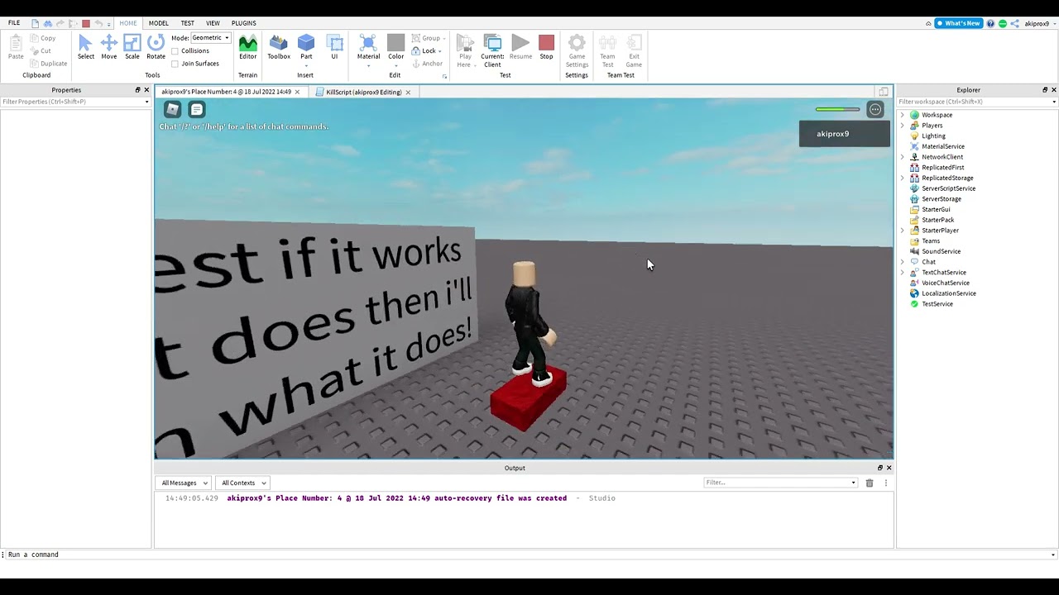
Task: Expand the TextChatService node
Action: (x=903, y=273)
